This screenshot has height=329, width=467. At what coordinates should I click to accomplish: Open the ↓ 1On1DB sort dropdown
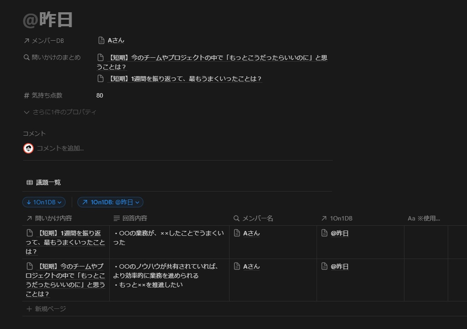[44, 202]
